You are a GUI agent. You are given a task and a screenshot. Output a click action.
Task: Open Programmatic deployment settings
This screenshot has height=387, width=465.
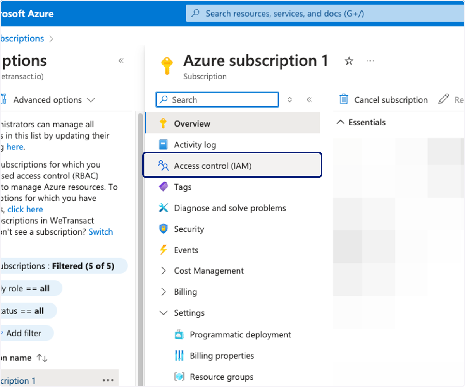click(233, 334)
